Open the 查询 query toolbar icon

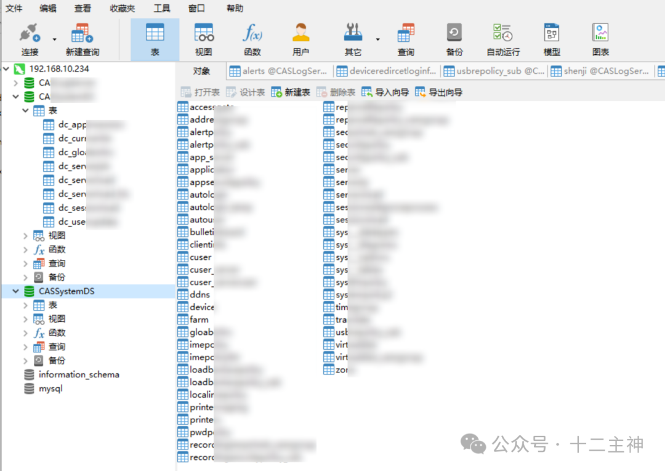click(x=406, y=39)
